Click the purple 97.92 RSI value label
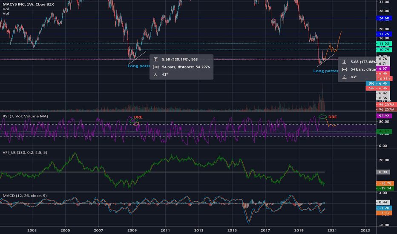This screenshot has width=397, height=234. (384, 116)
